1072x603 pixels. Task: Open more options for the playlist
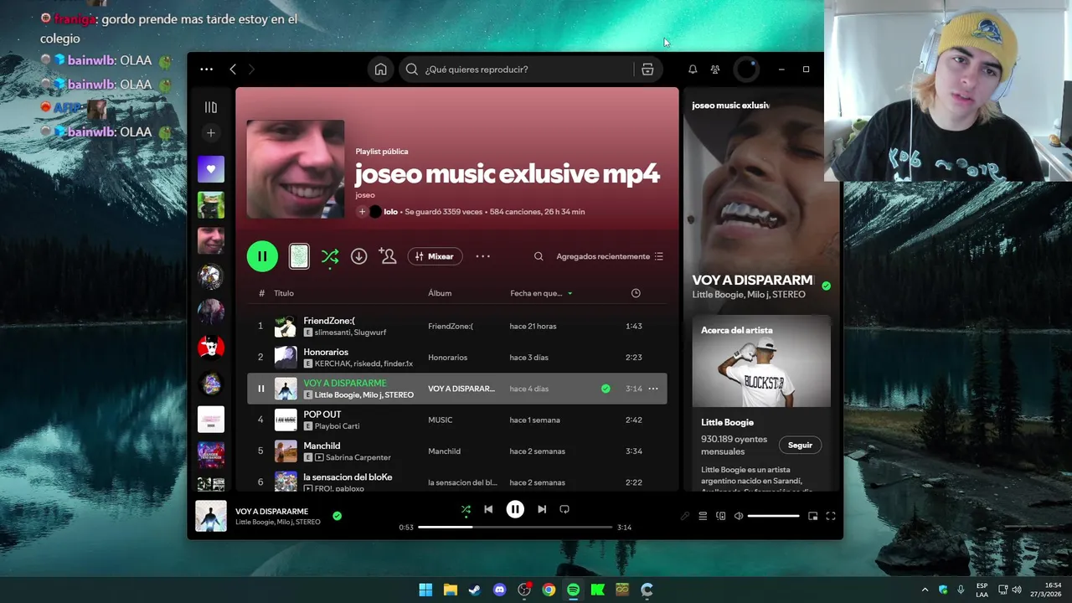point(483,256)
